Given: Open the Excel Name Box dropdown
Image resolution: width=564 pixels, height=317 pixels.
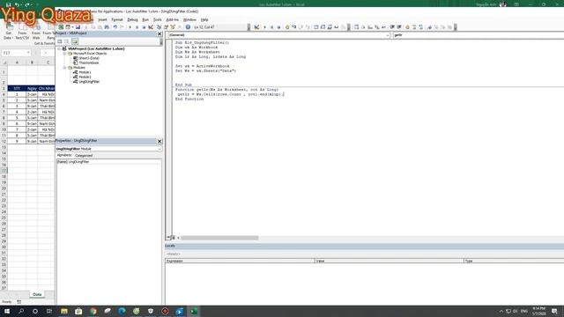Looking at the screenshot, I should [28, 53].
